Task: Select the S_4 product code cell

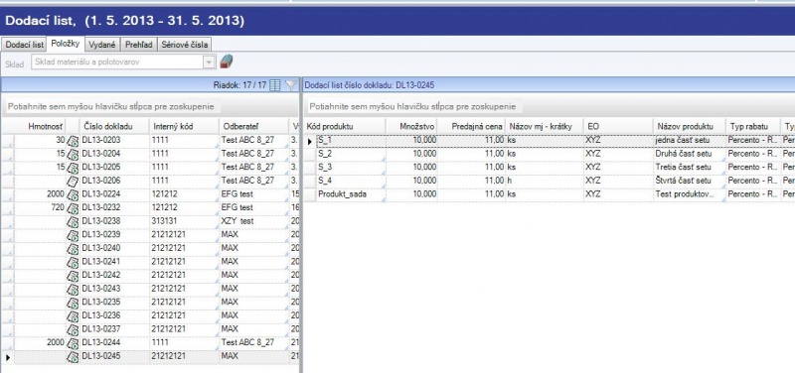Action: [351, 181]
